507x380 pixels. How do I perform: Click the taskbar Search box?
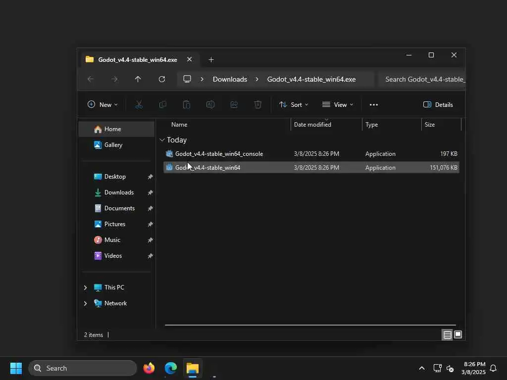tap(83, 368)
